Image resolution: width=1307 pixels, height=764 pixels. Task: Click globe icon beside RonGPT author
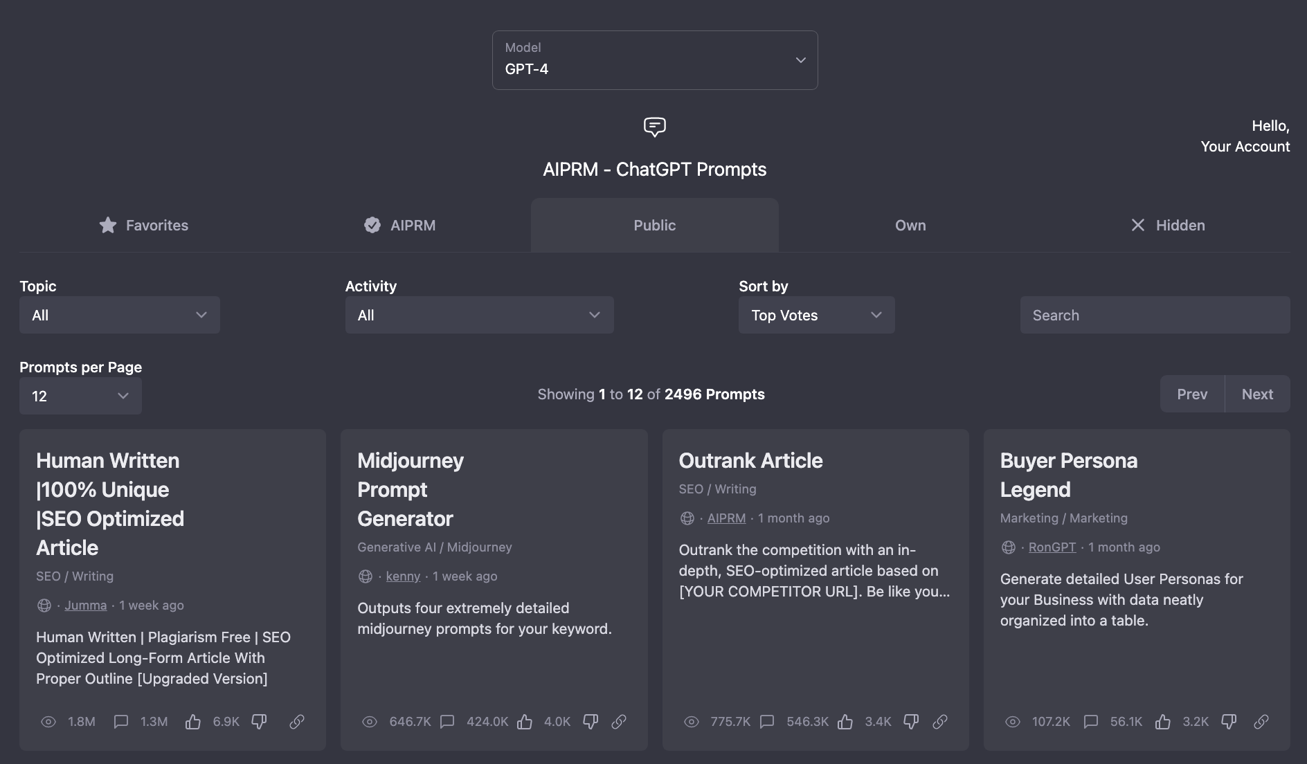(1009, 547)
